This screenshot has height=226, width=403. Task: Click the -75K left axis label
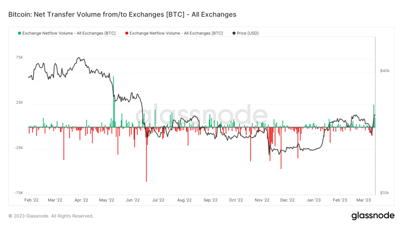pos(18,193)
